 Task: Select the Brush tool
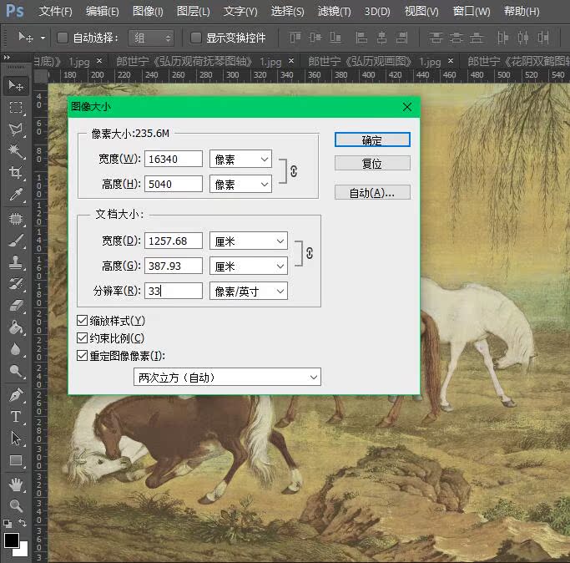(16, 241)
